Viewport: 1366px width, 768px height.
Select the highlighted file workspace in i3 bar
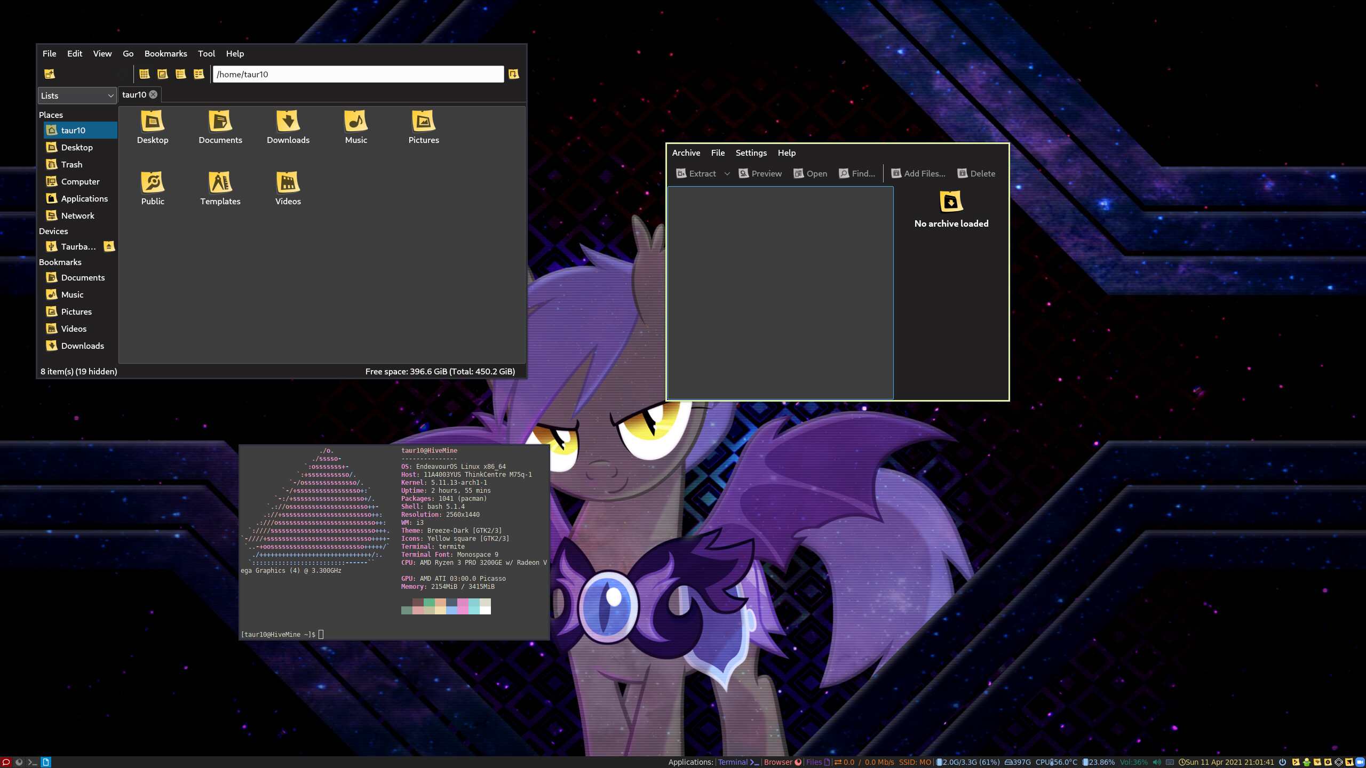tap(46, 762)
